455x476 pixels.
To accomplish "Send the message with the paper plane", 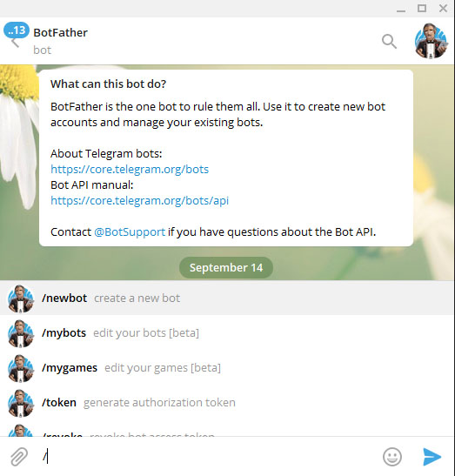I will pos(432,456).
